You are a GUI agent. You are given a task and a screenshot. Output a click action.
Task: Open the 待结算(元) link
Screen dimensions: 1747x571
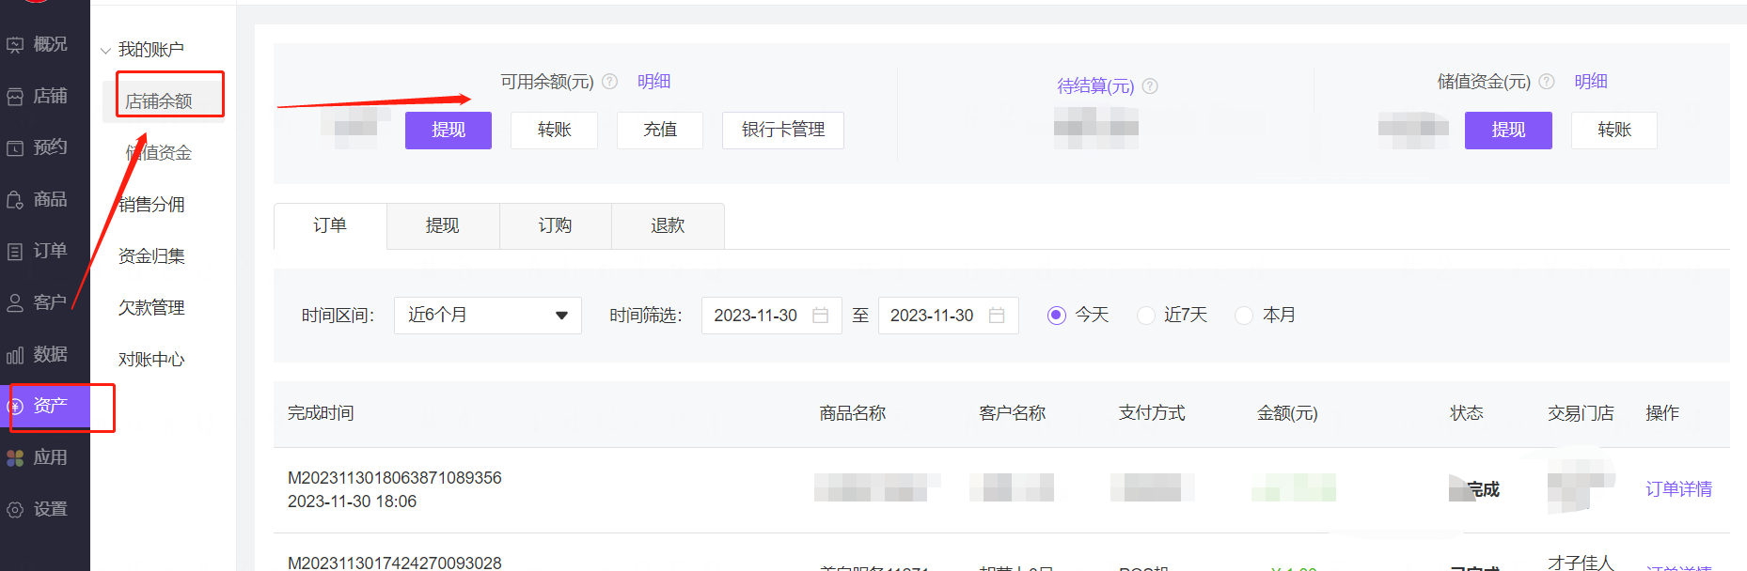click(x=1095, y=86)
